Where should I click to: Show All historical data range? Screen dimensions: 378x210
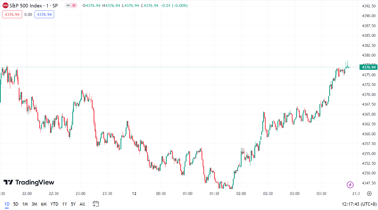tap(82, 204)
